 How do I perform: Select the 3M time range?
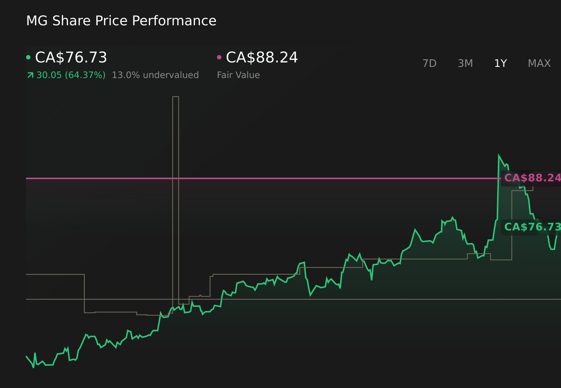click(465, 64)
